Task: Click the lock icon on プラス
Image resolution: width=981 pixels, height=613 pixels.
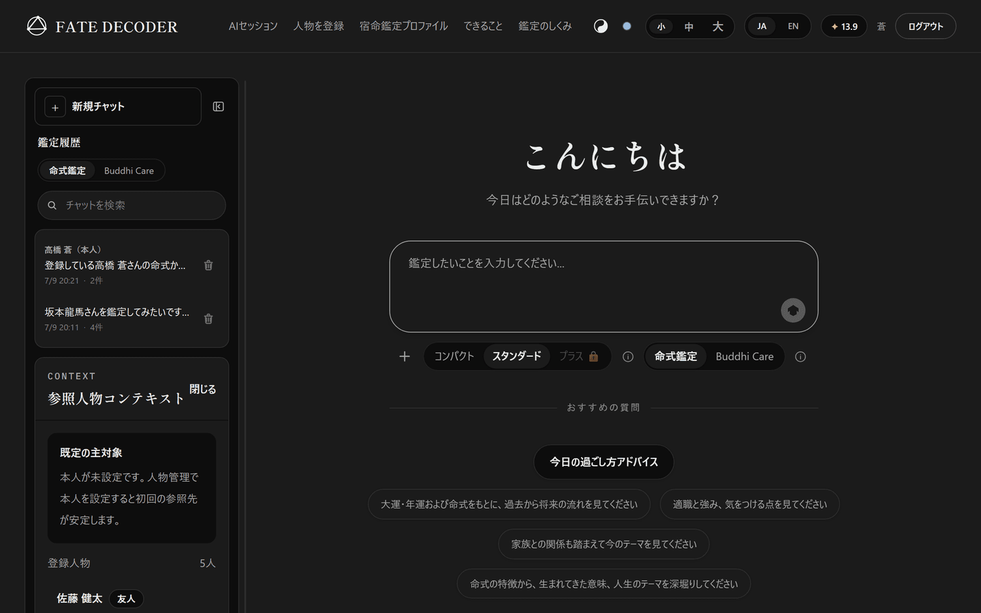Action: (593, 356)
